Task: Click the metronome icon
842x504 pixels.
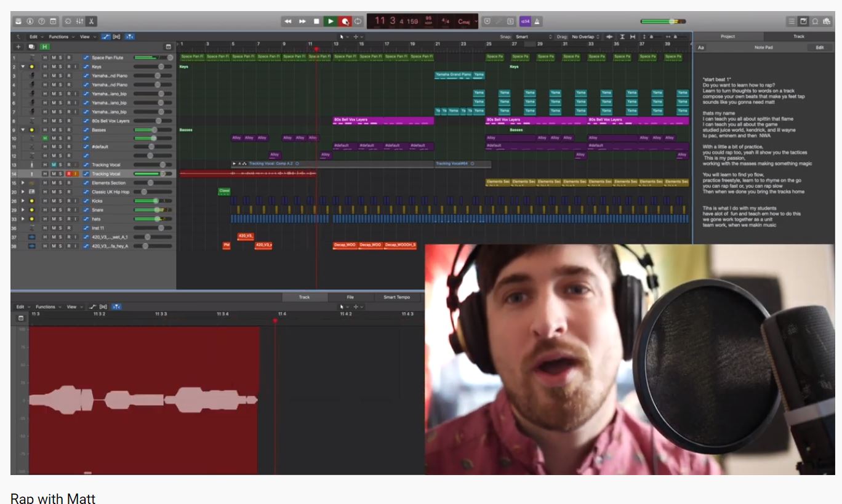Action: (x=537, y=22)
